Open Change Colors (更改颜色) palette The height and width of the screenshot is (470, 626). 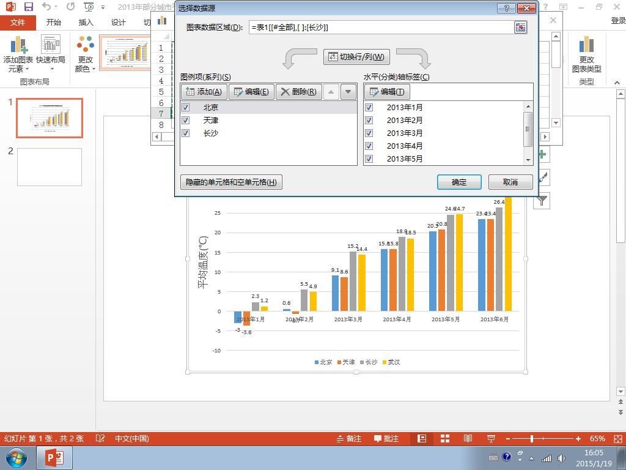click(86, 54)
